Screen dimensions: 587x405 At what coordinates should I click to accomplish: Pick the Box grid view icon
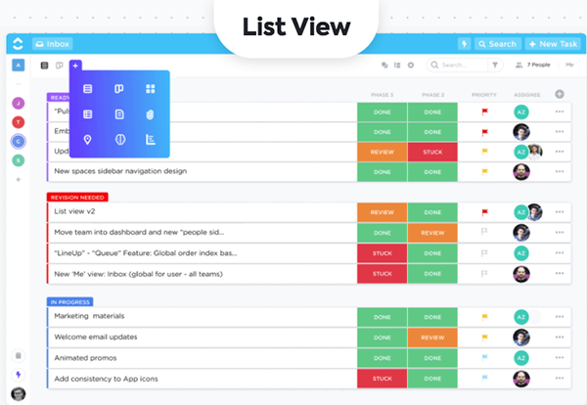[151, 89]
